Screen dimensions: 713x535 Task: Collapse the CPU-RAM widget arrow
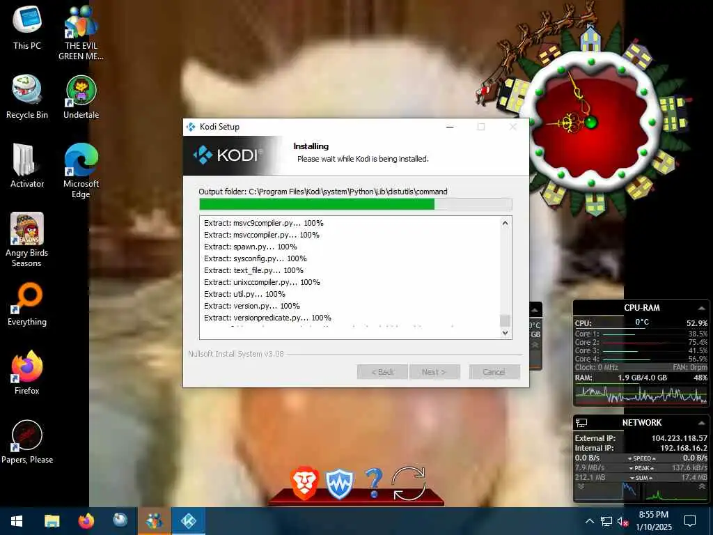coord(702,308)
